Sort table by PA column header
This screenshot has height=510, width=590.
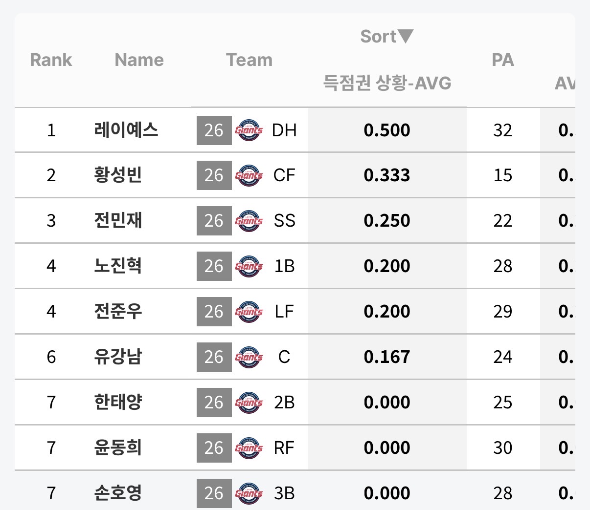coord(503,60)
